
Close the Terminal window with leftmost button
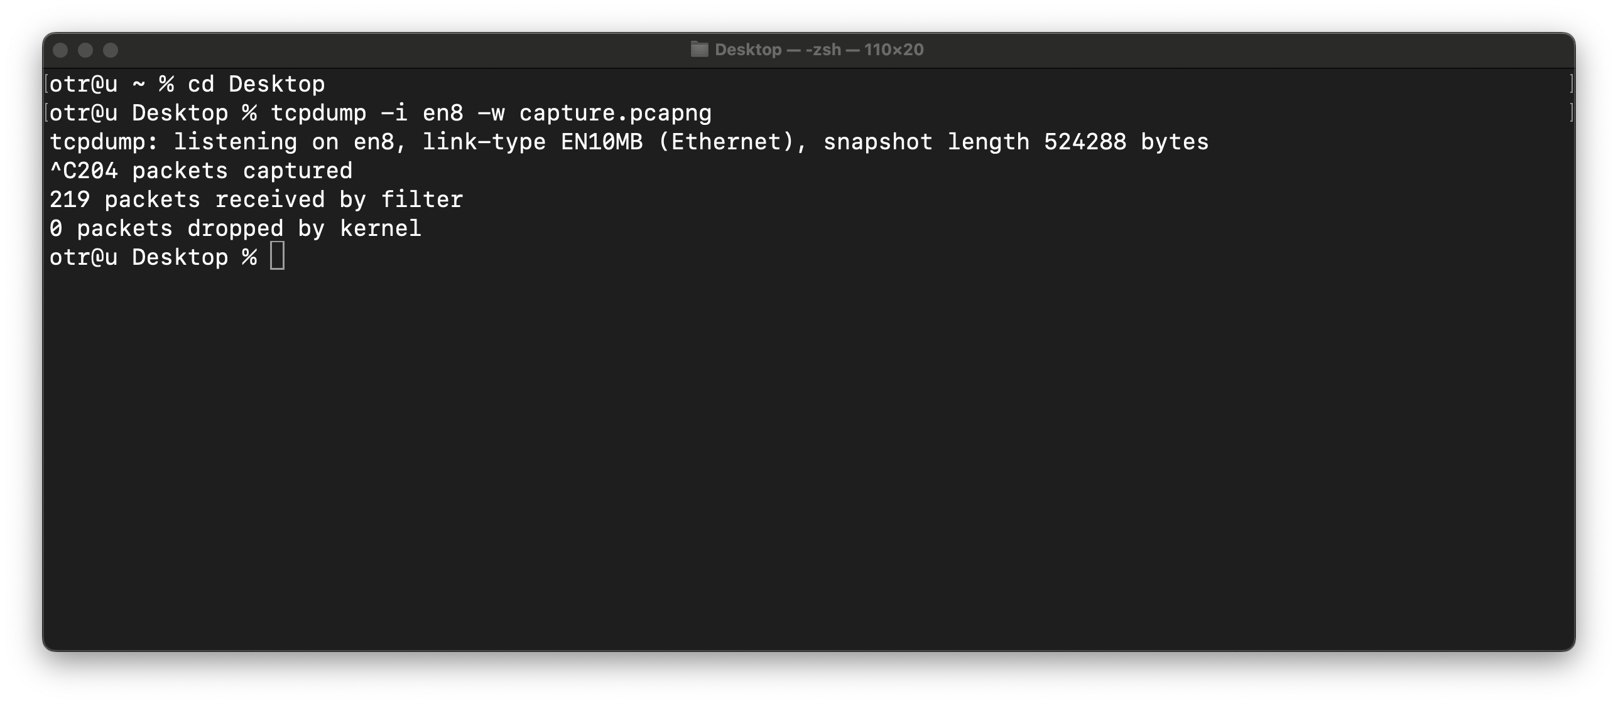[60, 50]
